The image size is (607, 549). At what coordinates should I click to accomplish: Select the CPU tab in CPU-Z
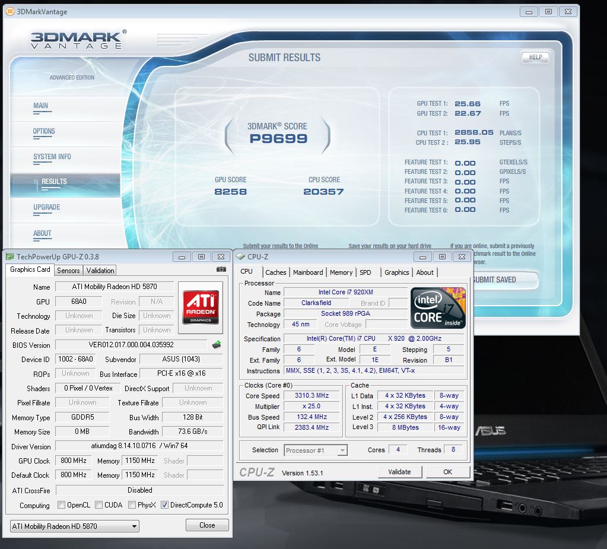[247, 271]
